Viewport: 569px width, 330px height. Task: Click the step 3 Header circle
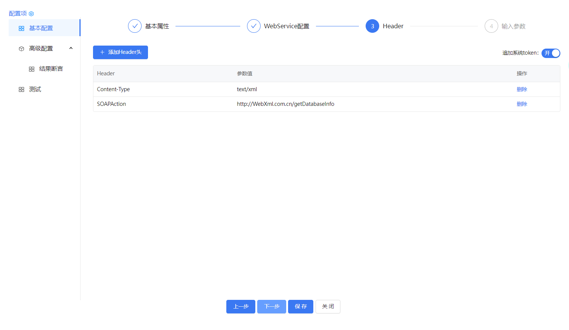pyautogui.click(x=372, y=26)
